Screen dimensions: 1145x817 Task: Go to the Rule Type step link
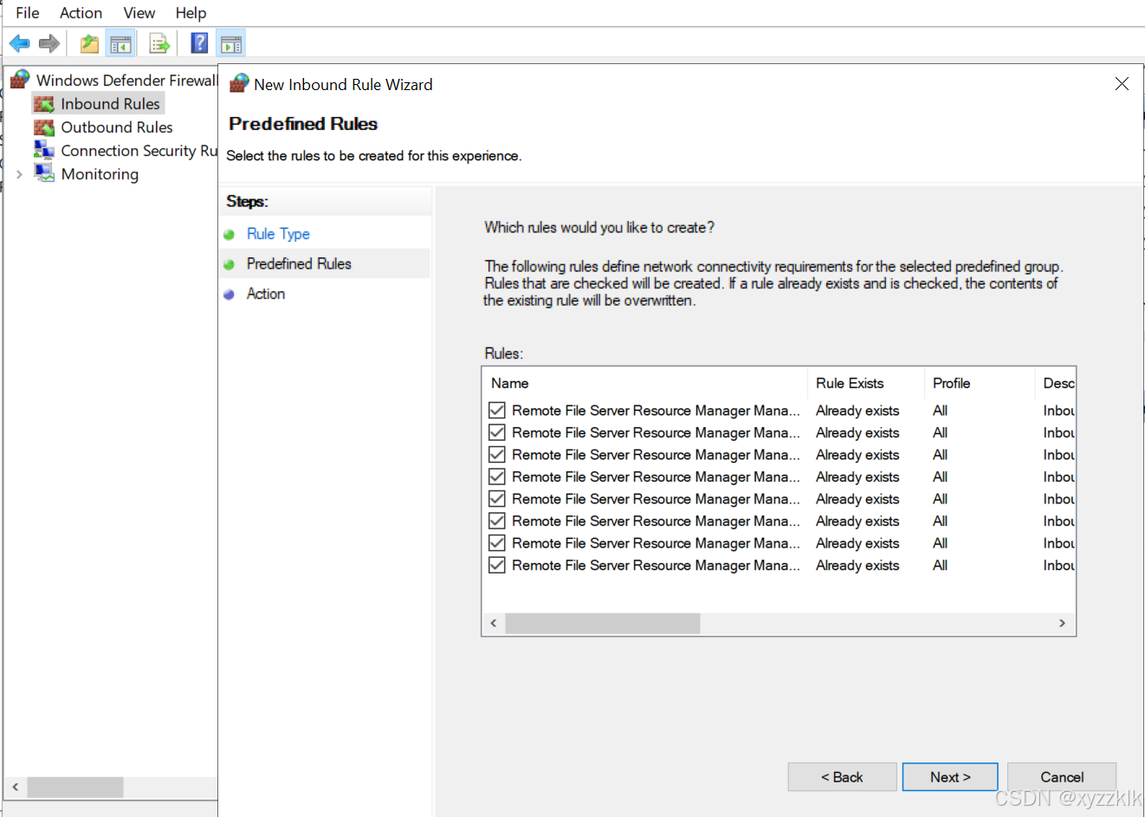point(278,234)
